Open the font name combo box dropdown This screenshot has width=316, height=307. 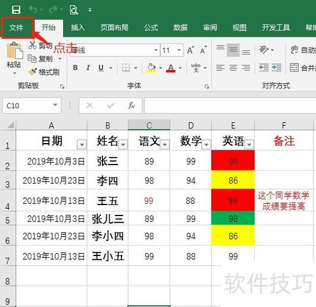(x=156, y=50)
